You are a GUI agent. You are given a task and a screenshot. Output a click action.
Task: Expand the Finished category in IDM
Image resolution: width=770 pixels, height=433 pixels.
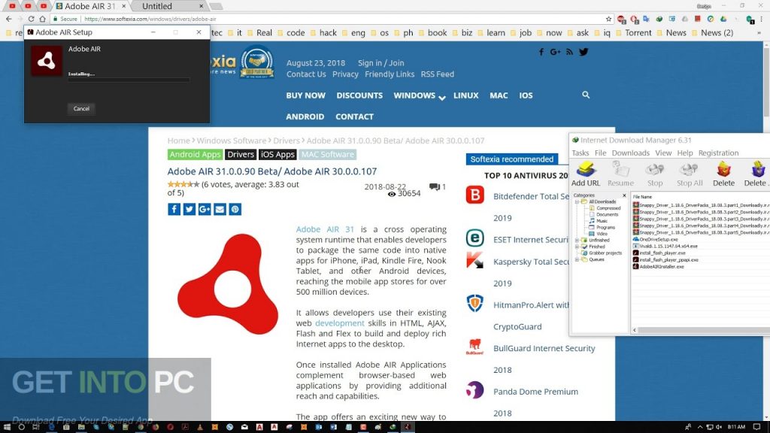point(577,247)
